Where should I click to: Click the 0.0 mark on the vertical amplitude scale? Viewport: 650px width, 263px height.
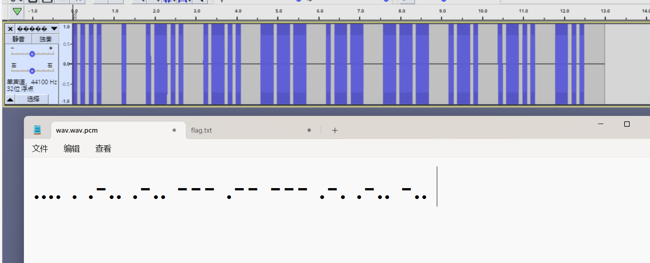point(66,64)
